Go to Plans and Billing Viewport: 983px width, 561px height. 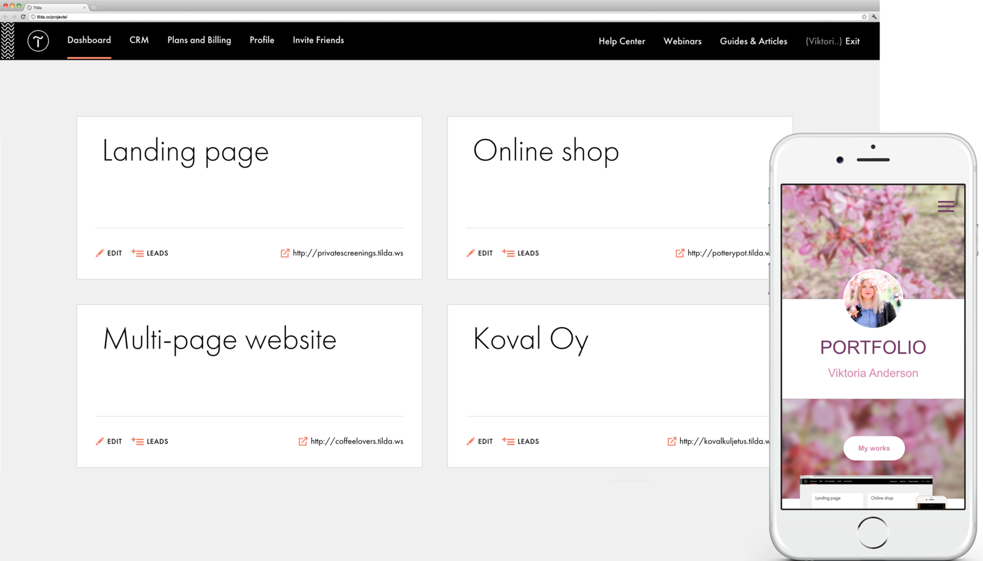[199, 40]
